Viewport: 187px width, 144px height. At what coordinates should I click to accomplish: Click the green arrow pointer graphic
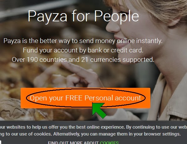click(x=99, y=110)
